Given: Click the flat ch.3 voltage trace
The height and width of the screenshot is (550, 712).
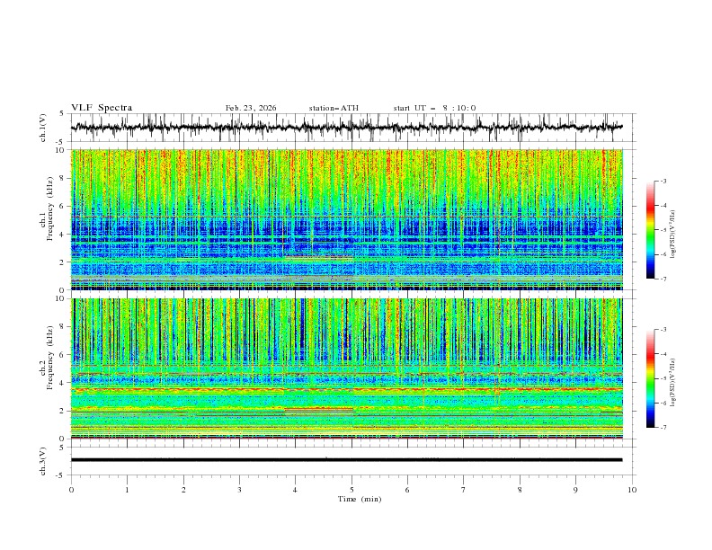Looking at the screenshot, I should click(346, 460).
